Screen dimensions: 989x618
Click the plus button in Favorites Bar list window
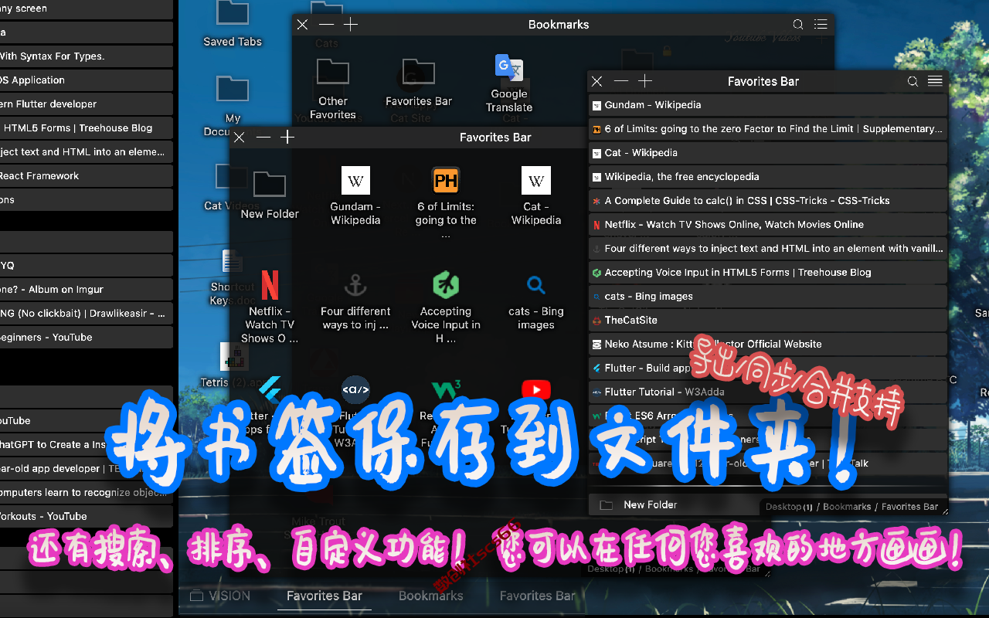645,81
